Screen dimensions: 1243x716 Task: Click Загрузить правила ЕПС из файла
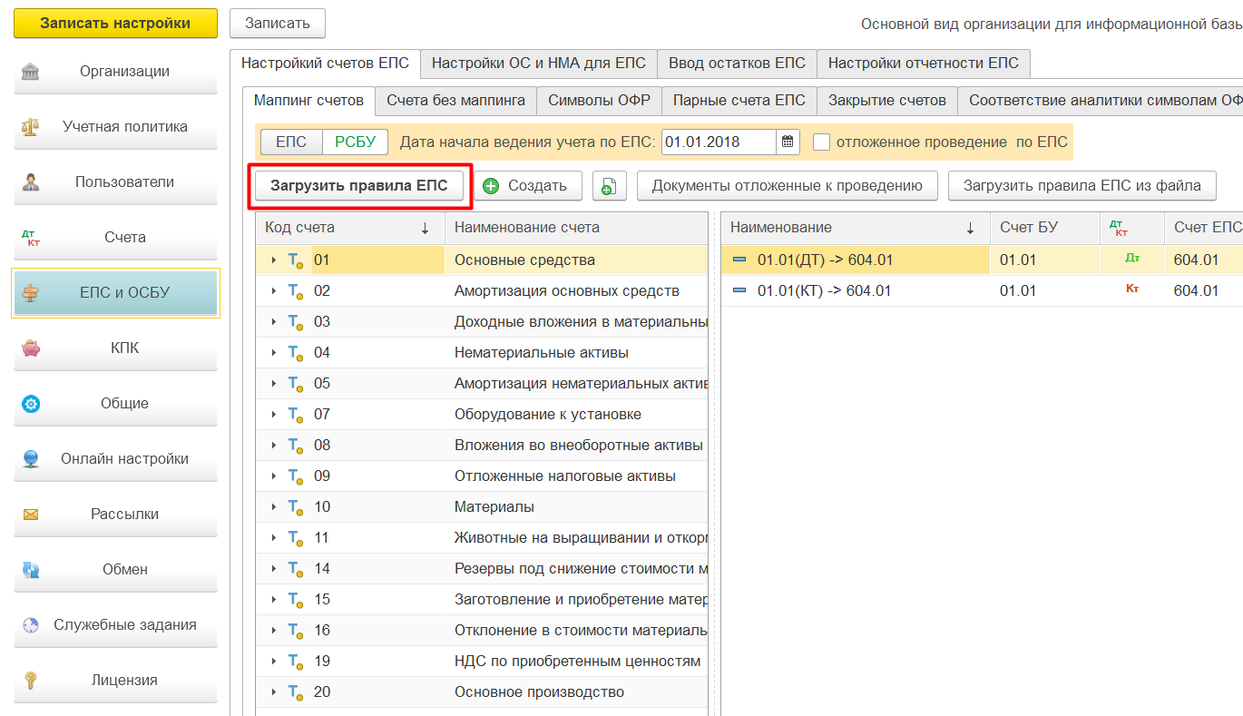pos(1082,186)
